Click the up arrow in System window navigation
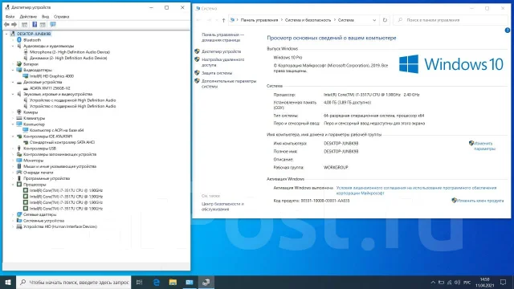Screen dimensions: 514x289 tap(223, 20)
